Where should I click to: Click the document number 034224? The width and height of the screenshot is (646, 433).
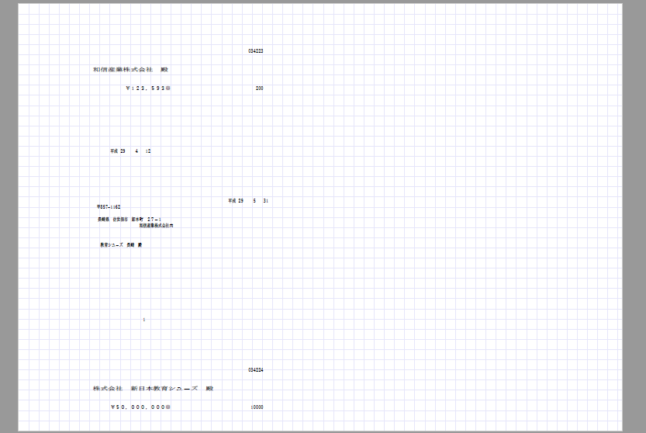(x=255, y=370)
